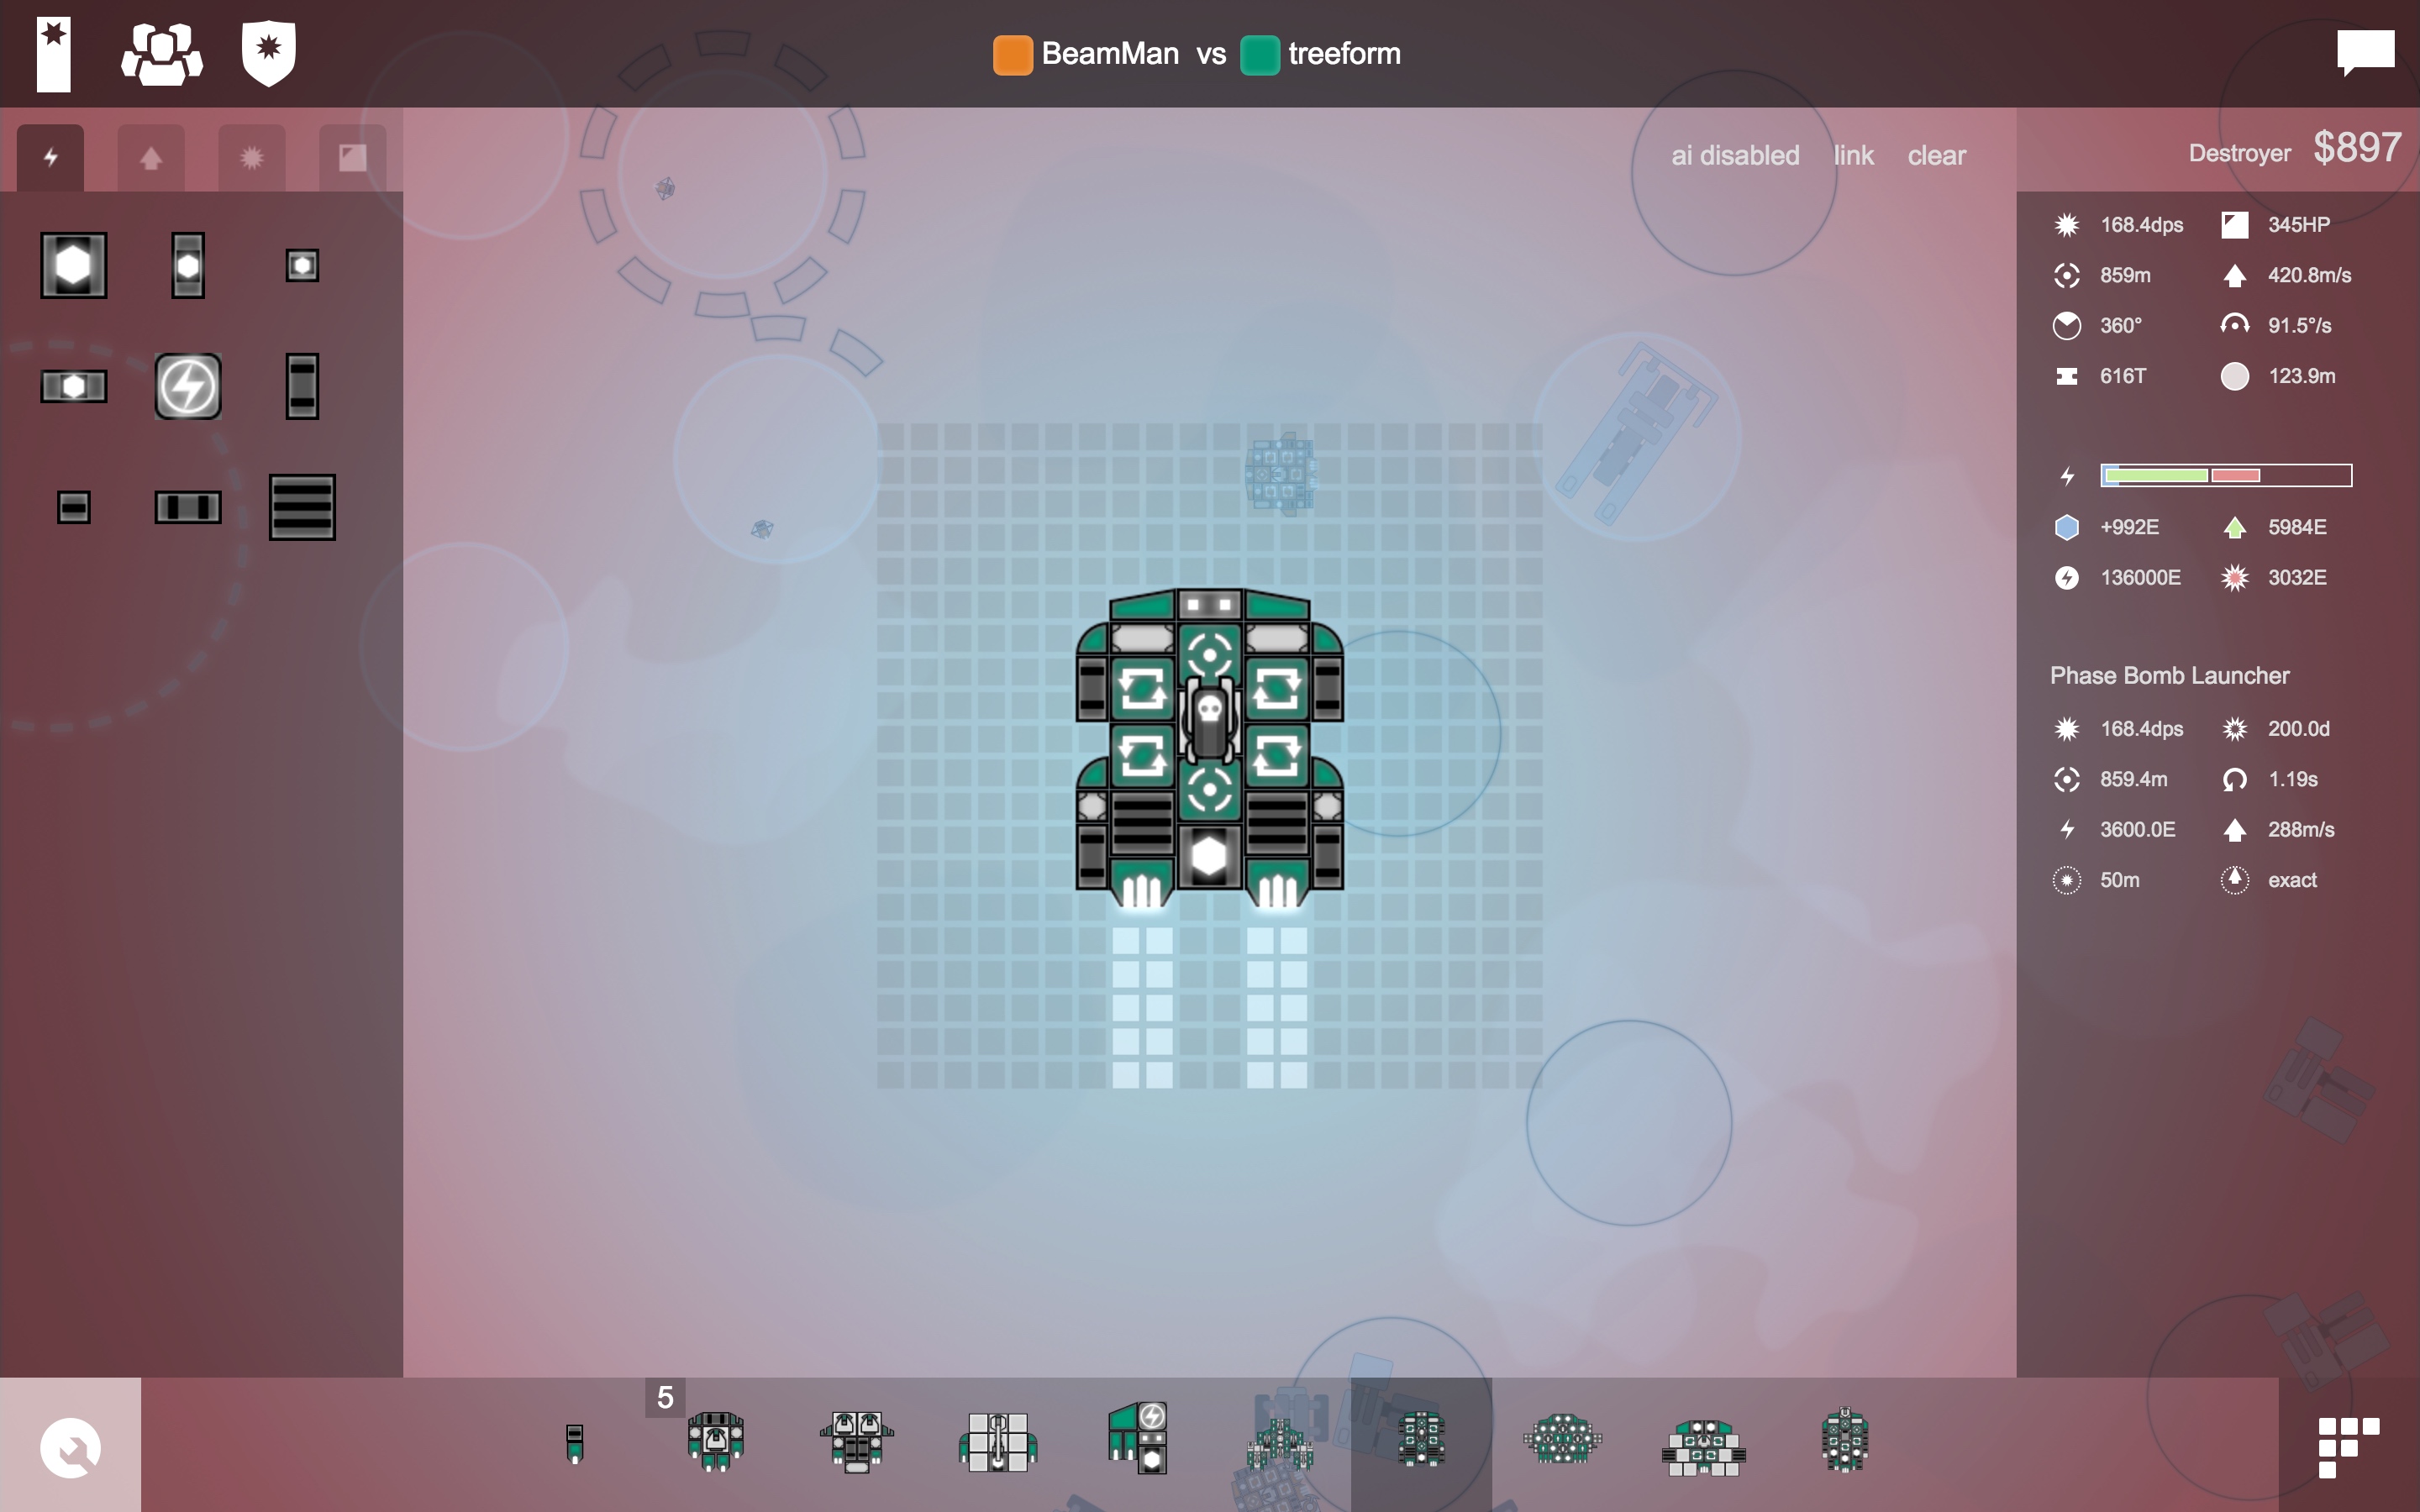Select the triple-striped armor block part

click(302, 507)
